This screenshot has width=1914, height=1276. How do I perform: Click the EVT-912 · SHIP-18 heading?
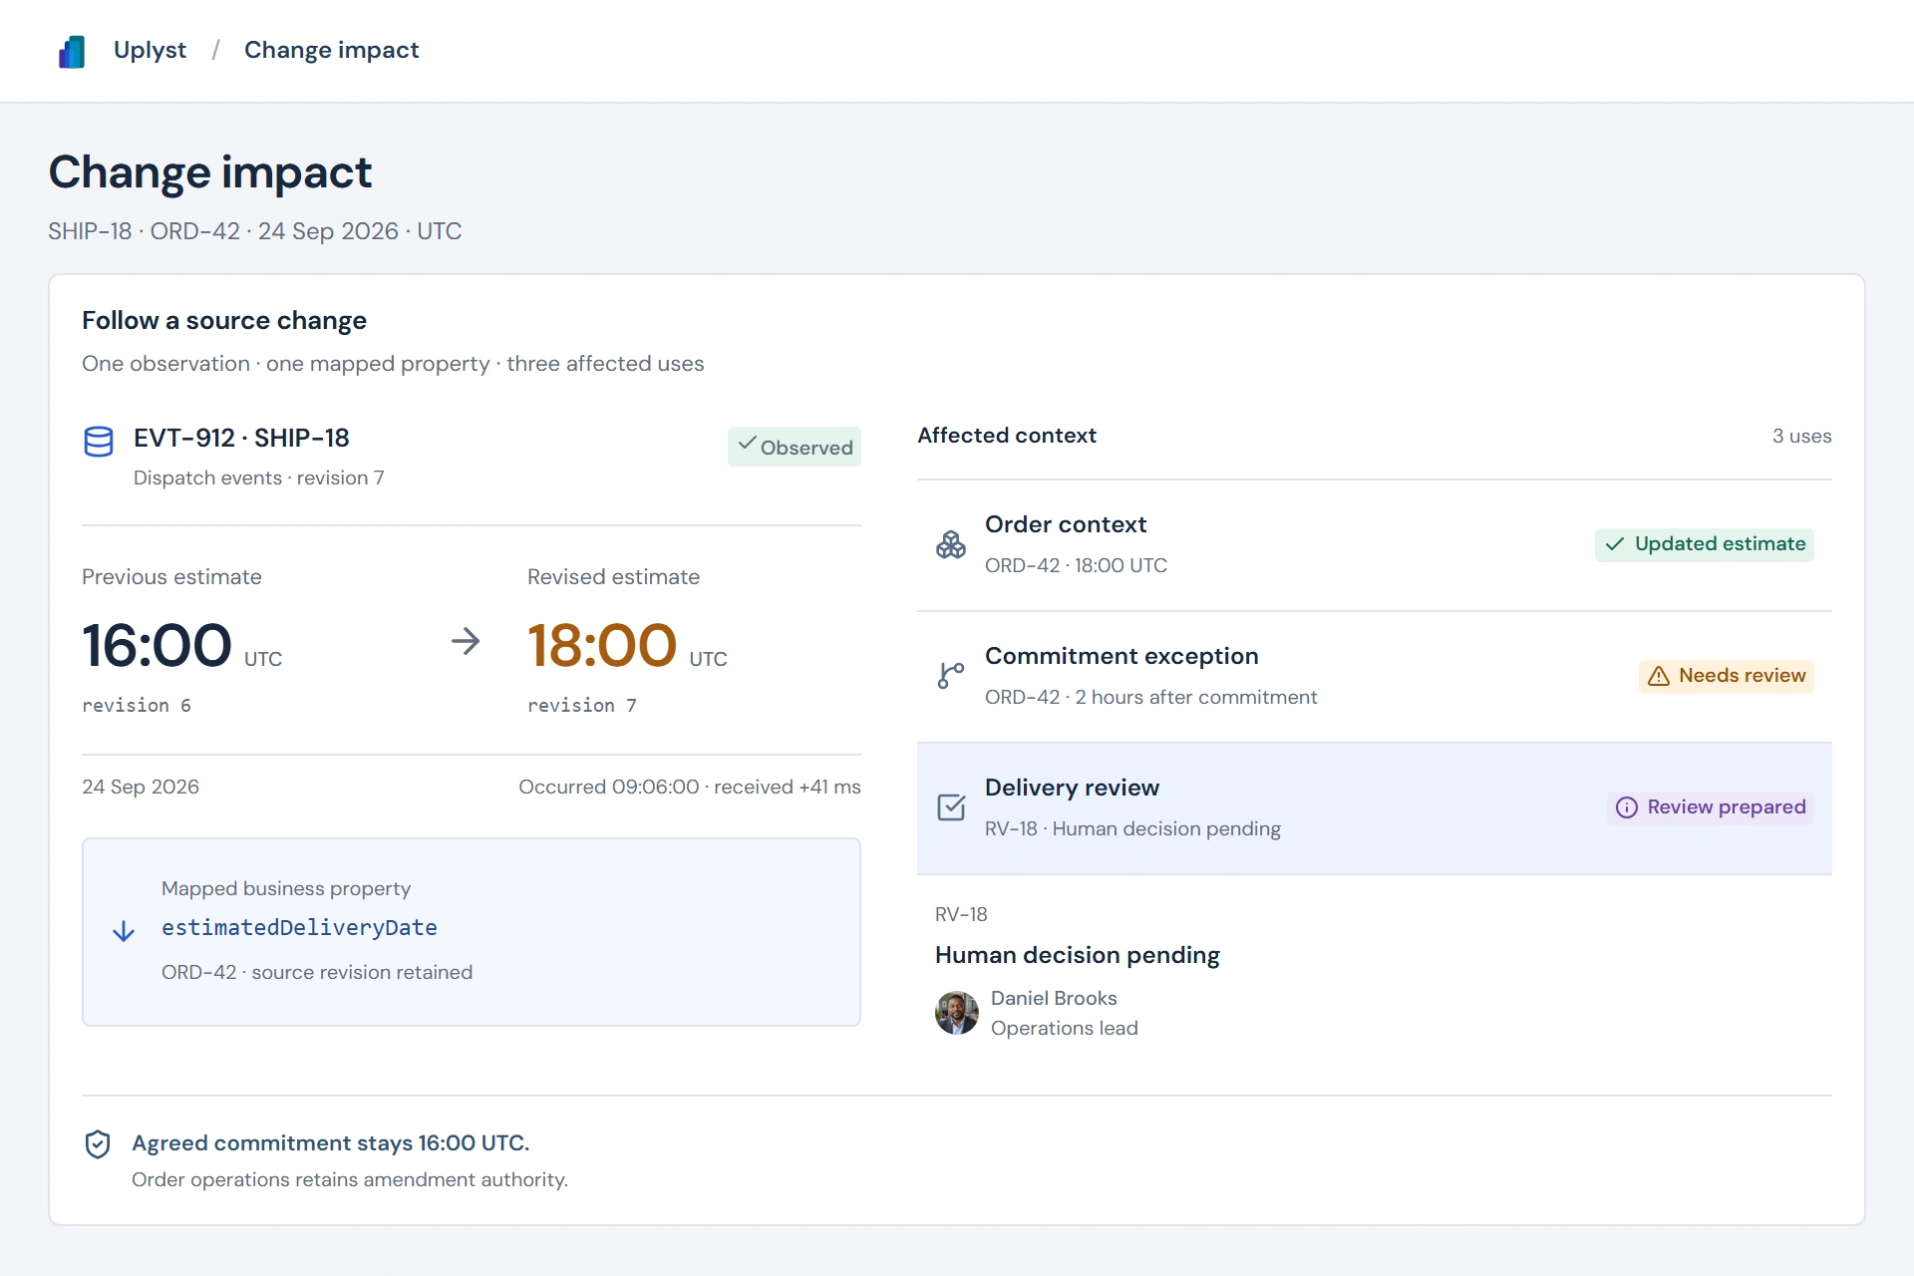[x=241, y=438]
